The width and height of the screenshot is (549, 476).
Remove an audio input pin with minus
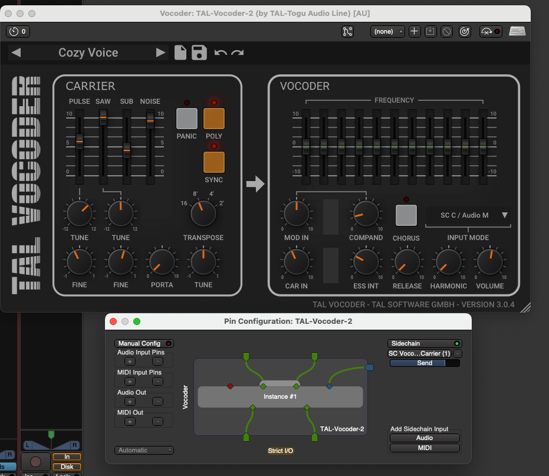[x=157, y=362]
